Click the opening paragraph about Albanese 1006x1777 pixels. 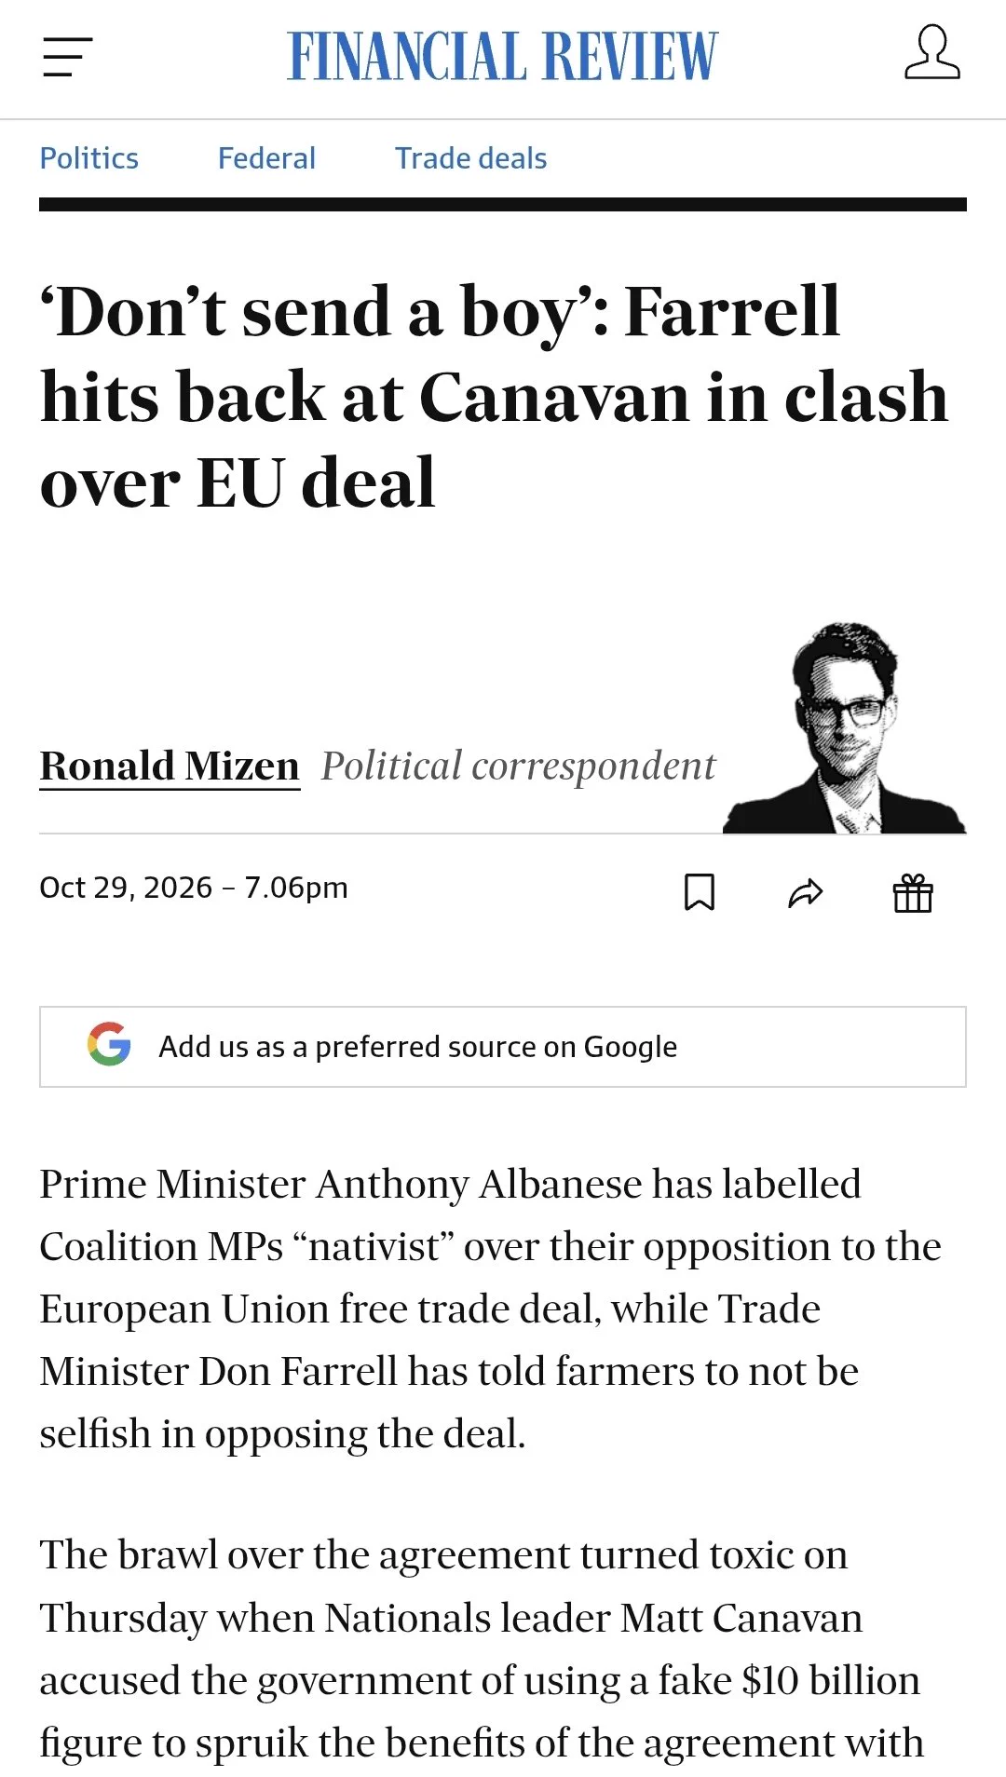point(490,1309)
